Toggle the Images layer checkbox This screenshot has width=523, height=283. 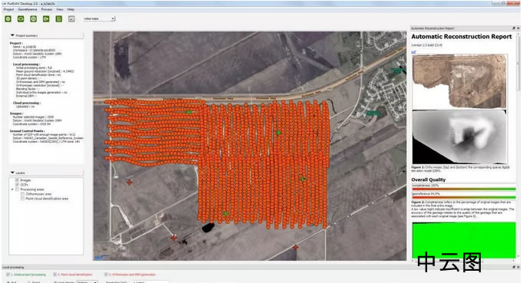pos(18,180)
